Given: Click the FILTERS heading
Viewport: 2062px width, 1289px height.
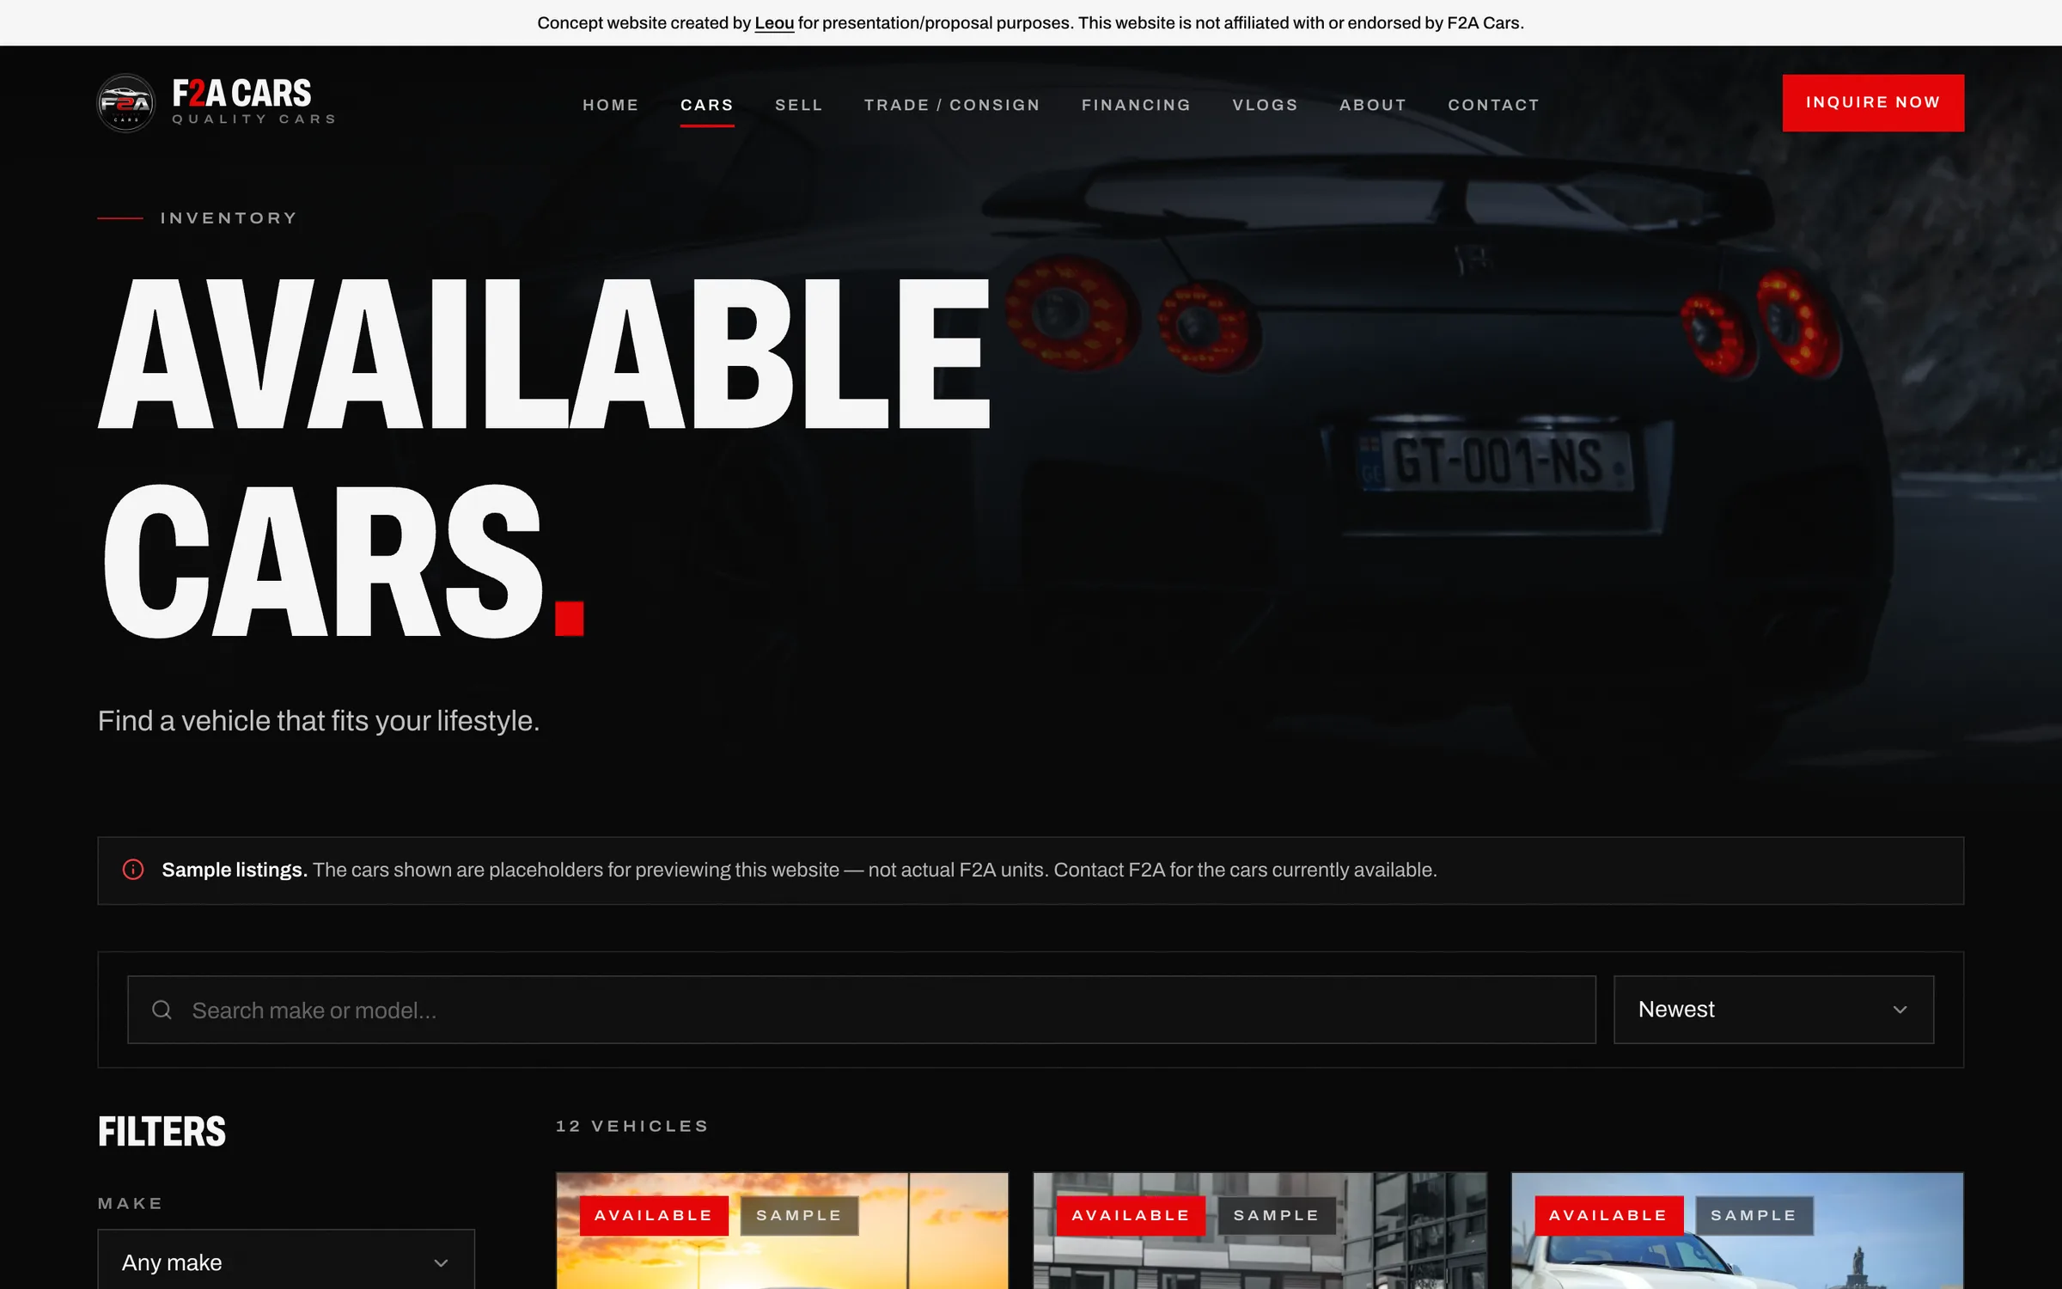Looking at the screenshot, I should coord(162,1131).
